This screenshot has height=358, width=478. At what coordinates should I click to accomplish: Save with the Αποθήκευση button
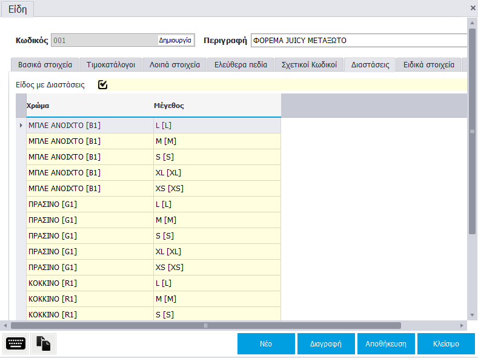(386, 343)
